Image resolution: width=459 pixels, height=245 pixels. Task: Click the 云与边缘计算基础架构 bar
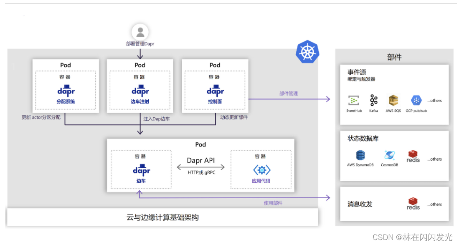point(162,217)
